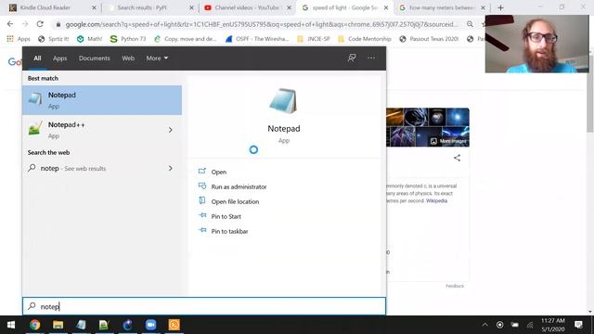Open File Explorer from taskbar
Viewport: 594px width, 334px height.
58,325
